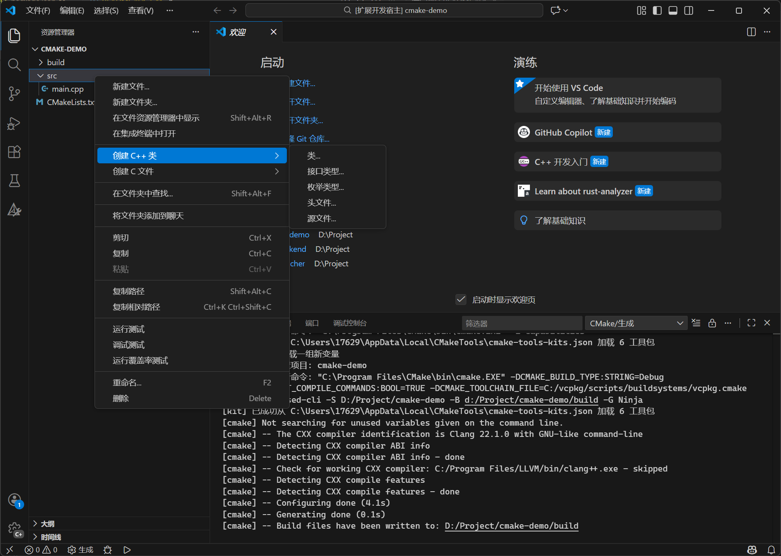Open the Source Control view icon
Screen dimensions: 781x556
click(x=14, y=94)
